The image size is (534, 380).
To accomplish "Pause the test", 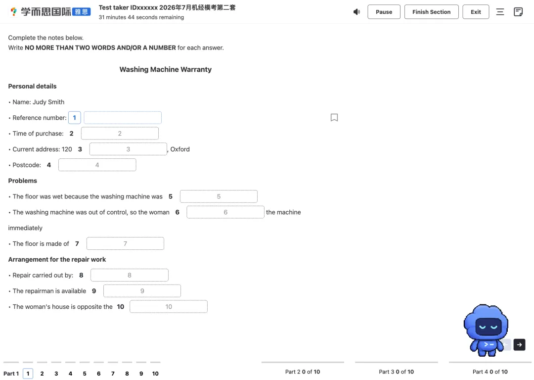I will [x=384, y=12].
